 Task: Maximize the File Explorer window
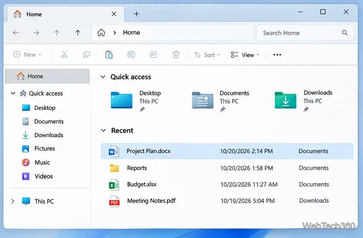323,12
